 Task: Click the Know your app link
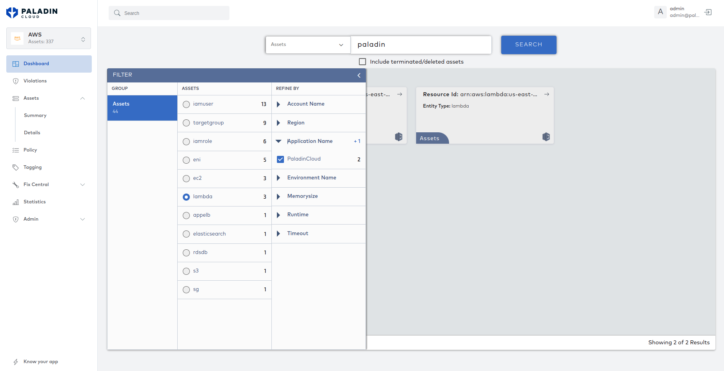pyautogui.click(x=41, y=362)
